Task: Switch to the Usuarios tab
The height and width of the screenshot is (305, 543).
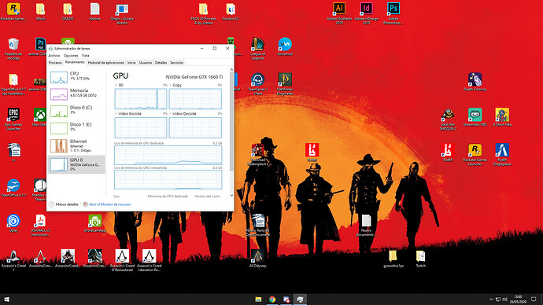Action: (x=146, y=63)
